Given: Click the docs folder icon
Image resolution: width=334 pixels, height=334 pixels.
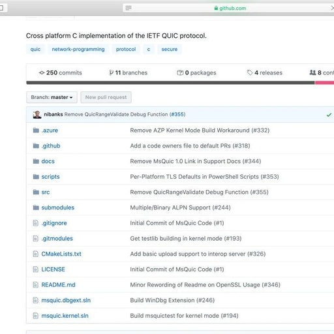Looking at the screenshot, I should pos(36,161).
